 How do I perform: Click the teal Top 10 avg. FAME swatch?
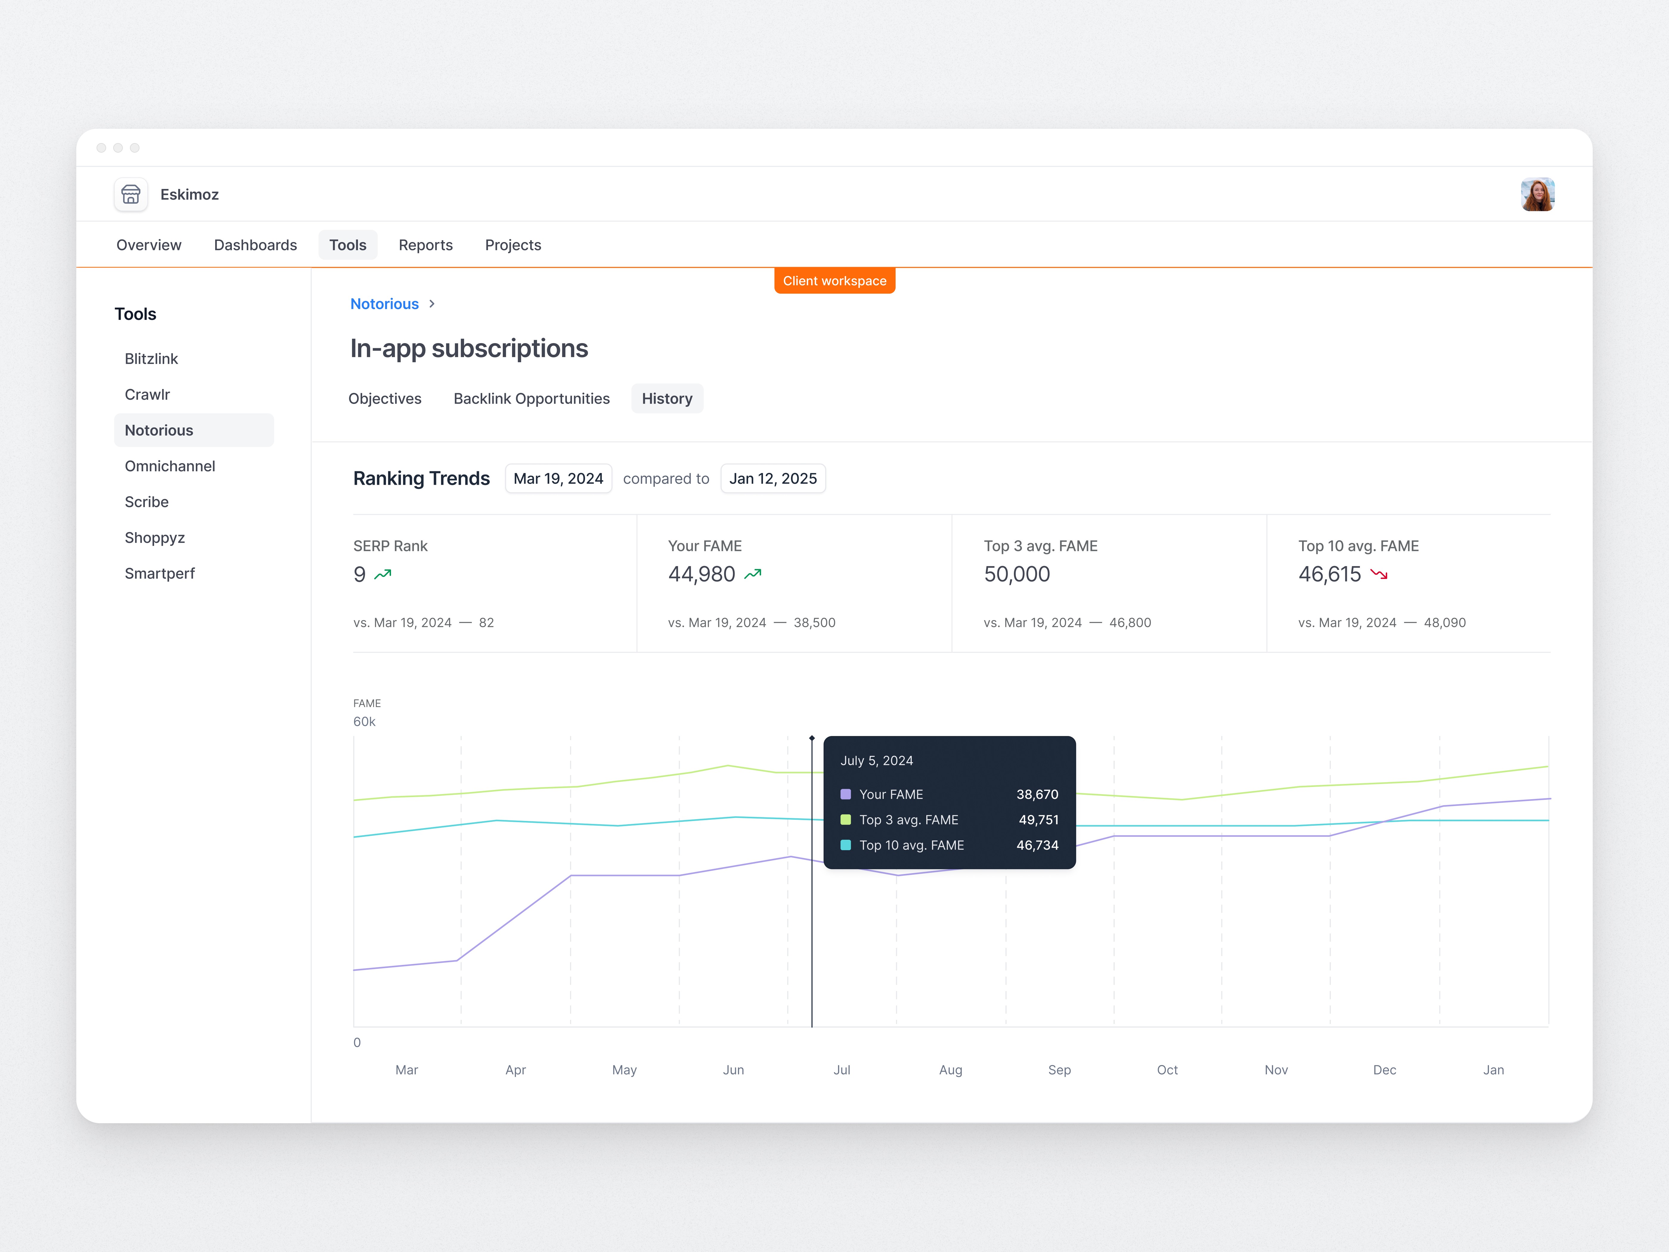point(846,845)
